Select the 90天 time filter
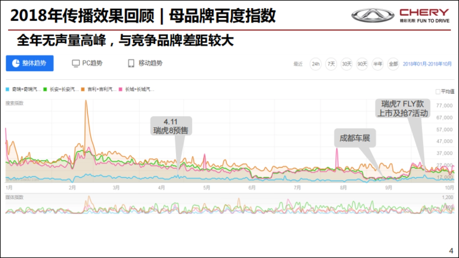This screenshot has width=459, height=258. pos(361,64)
